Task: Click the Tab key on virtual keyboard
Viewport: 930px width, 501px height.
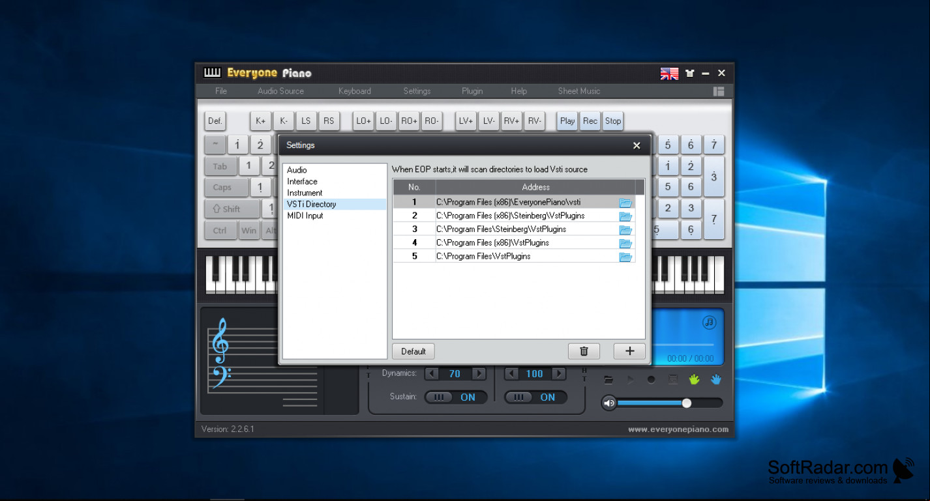Action: point(220,166)
